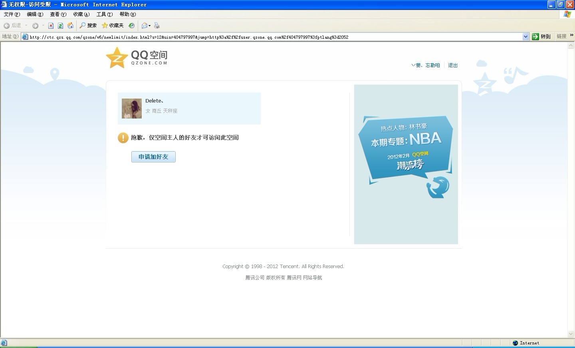Open the Edit (编辑) menu
Screen dimensions: 575x348
tap(35, 14)
